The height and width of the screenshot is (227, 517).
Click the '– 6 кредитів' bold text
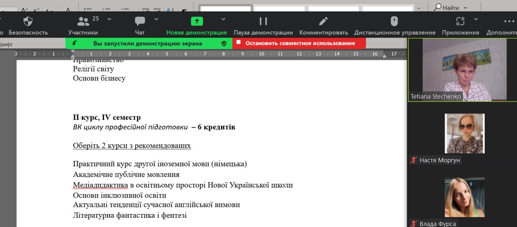coord(213,127)
